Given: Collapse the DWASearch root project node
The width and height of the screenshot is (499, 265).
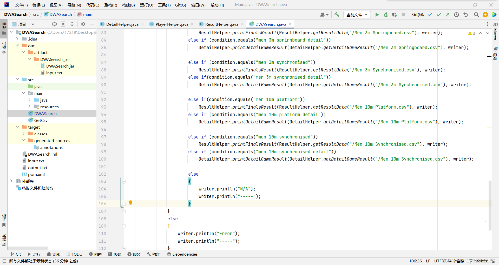Looking at the screenshot, I should [11, 32].
